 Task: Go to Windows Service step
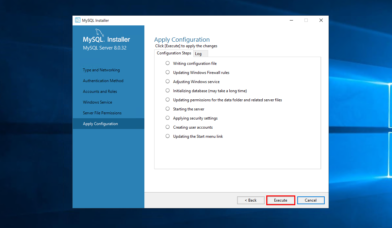(97, 102)
